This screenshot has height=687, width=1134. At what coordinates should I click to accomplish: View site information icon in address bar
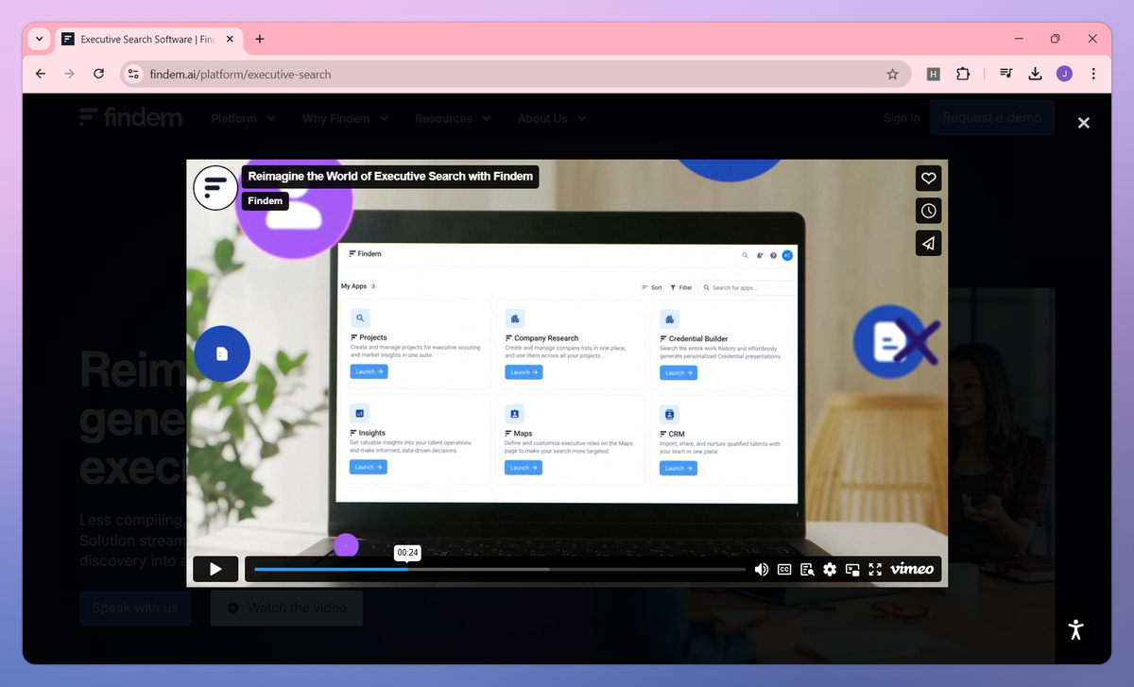(133, 74)
